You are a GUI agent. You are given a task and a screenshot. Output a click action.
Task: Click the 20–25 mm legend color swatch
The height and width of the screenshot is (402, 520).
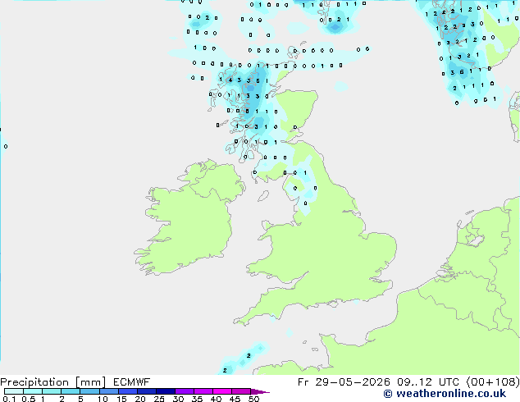147,391
